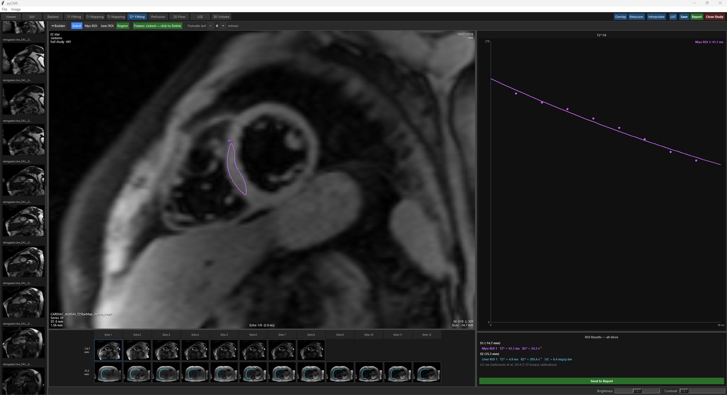Adjust the Contrast slider

pyautogui.click(x=702, y=391)
